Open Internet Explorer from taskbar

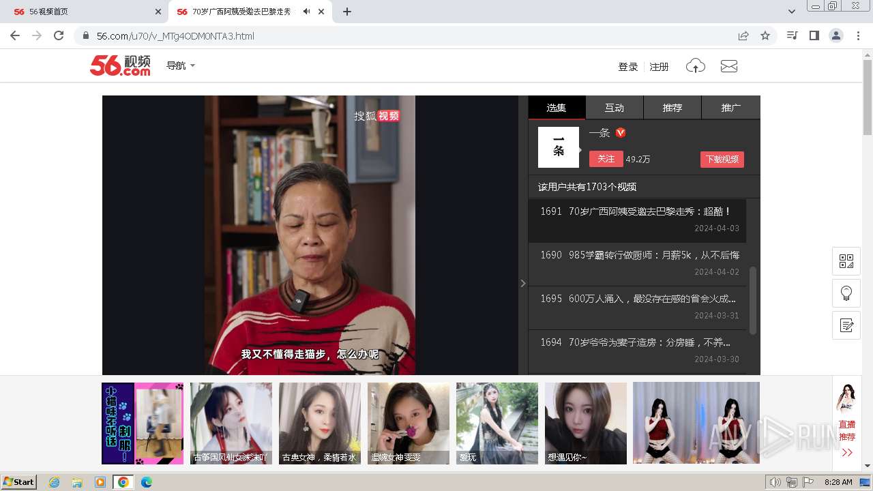tap(55, 482)
